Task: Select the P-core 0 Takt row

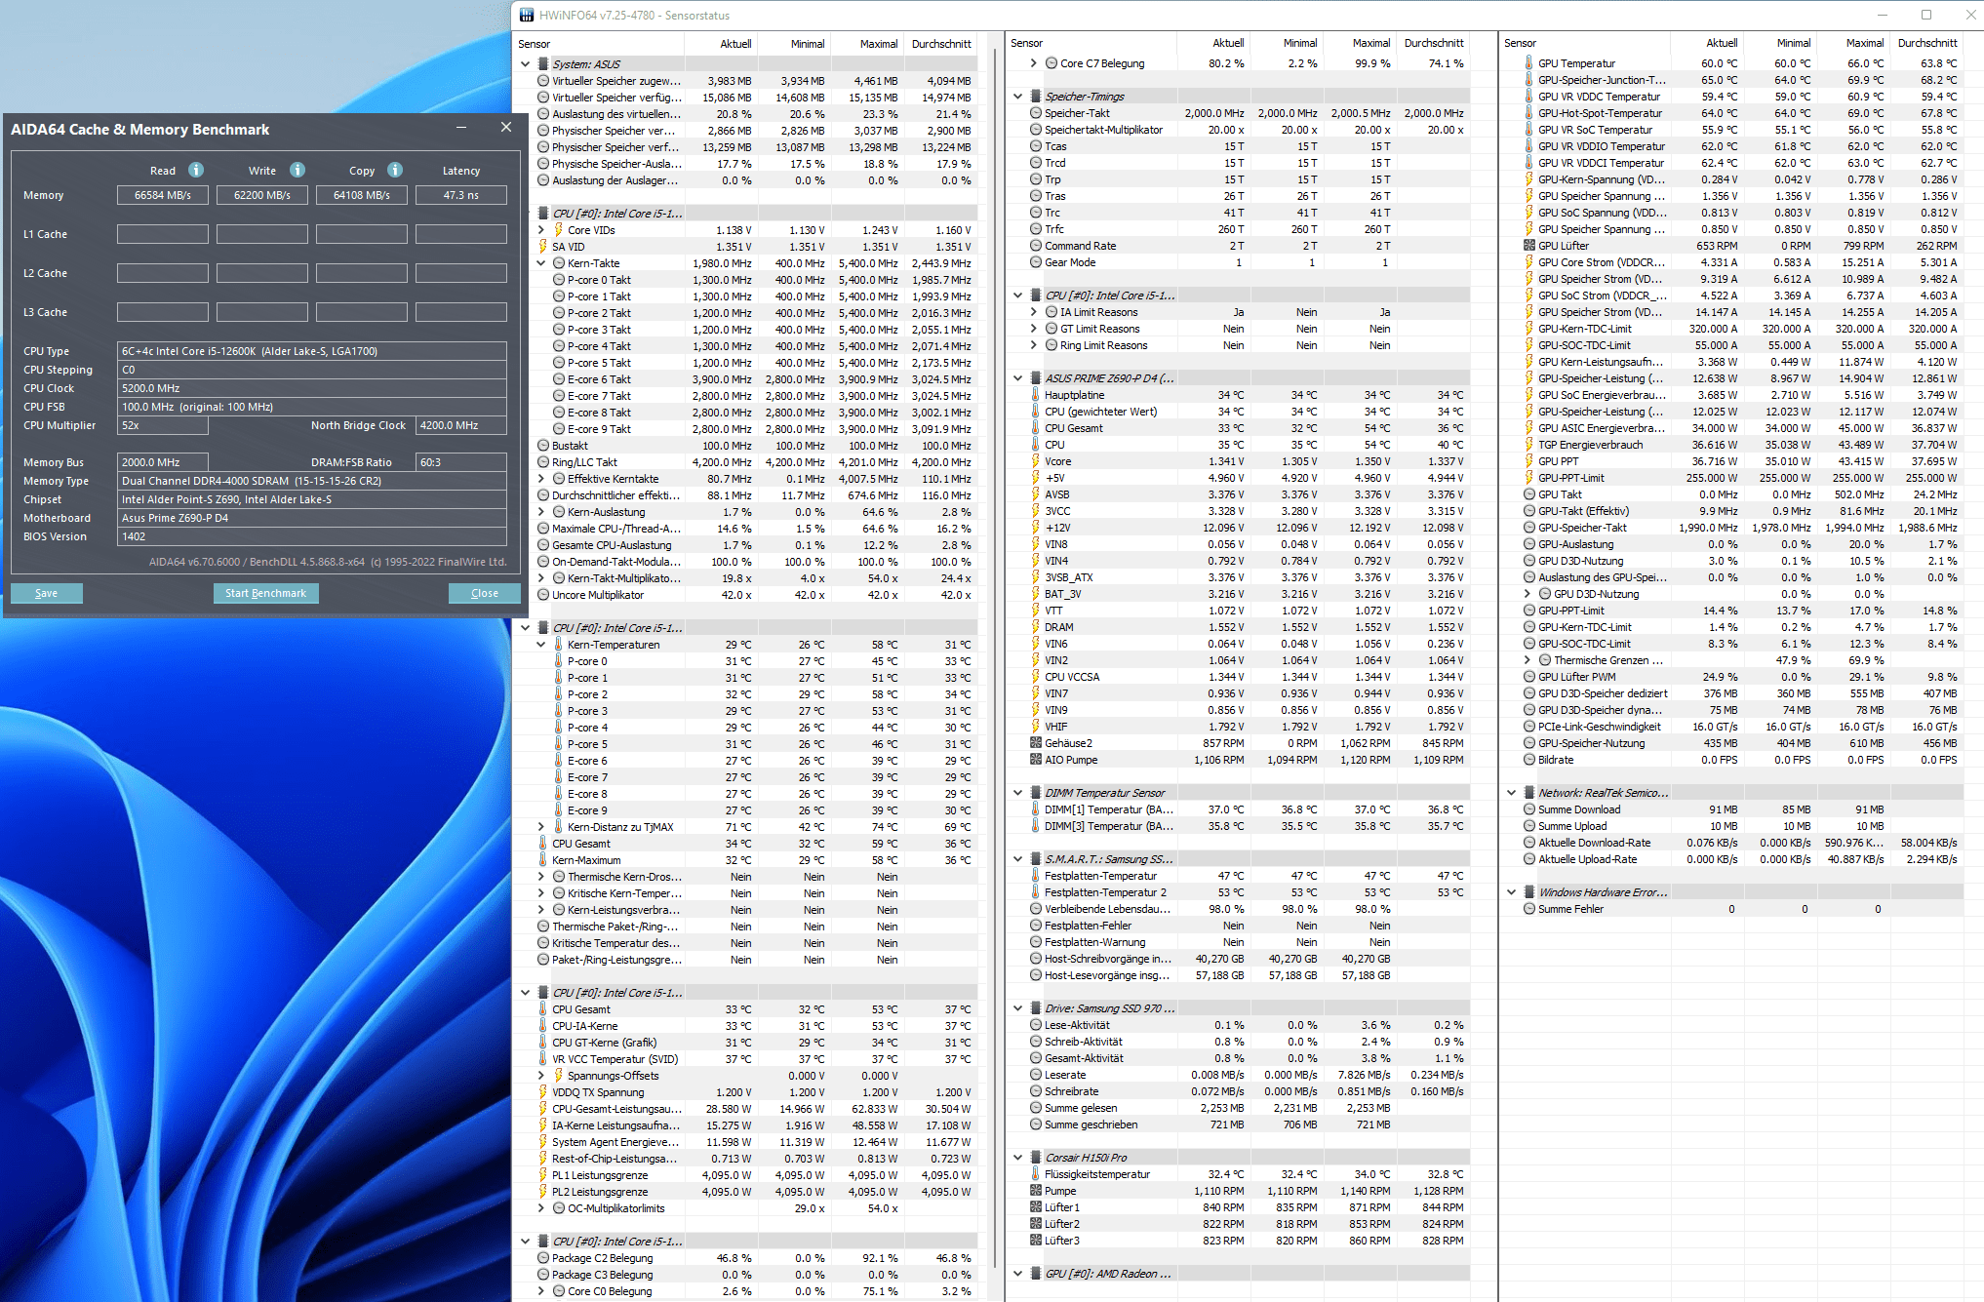Action: [x=746, y=280]
